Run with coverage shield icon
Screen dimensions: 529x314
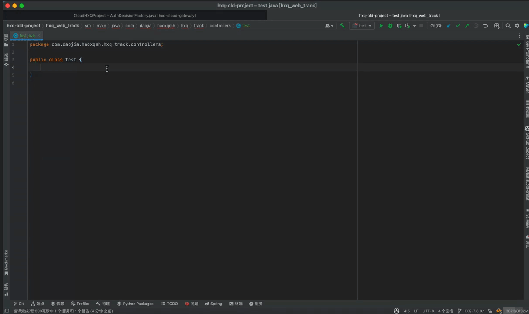click(399, 26)
